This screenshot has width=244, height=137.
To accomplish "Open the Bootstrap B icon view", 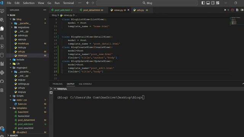I will 2,90.
